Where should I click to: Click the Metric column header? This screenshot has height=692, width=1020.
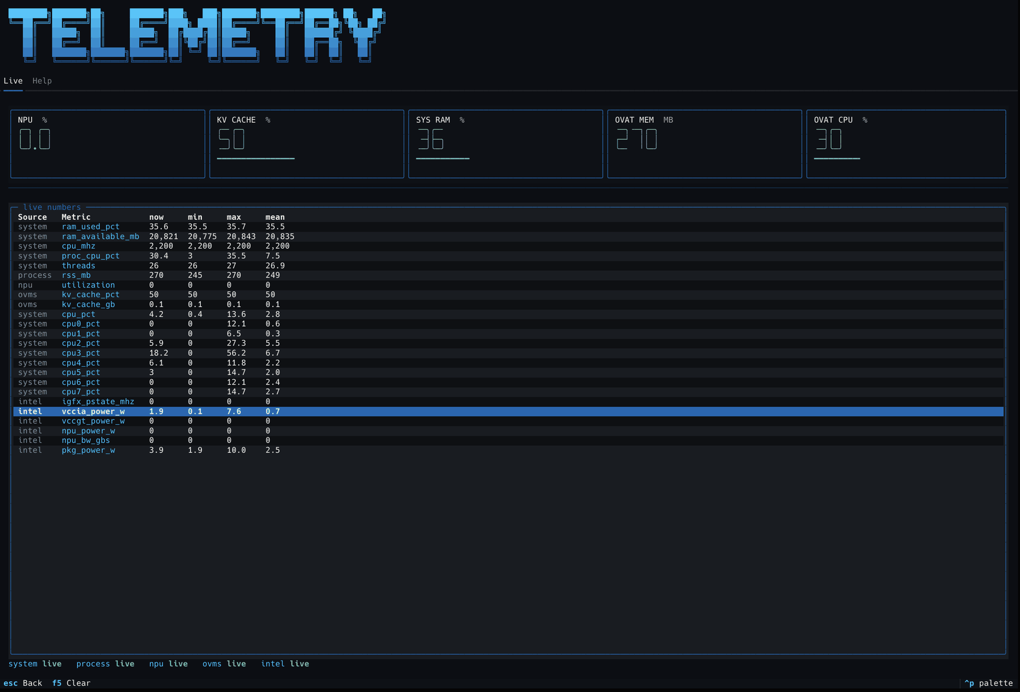(x=76, y=217)
